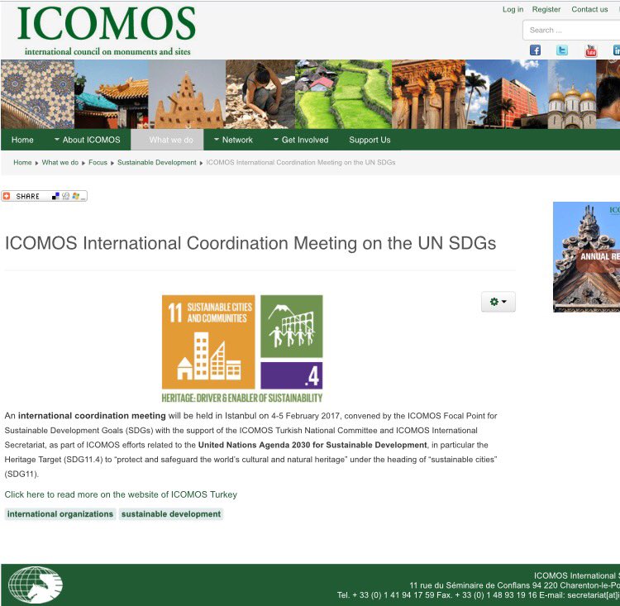620x606 pixels.
Task: Expand the Network menu
Action: click(x=233, y=140)
